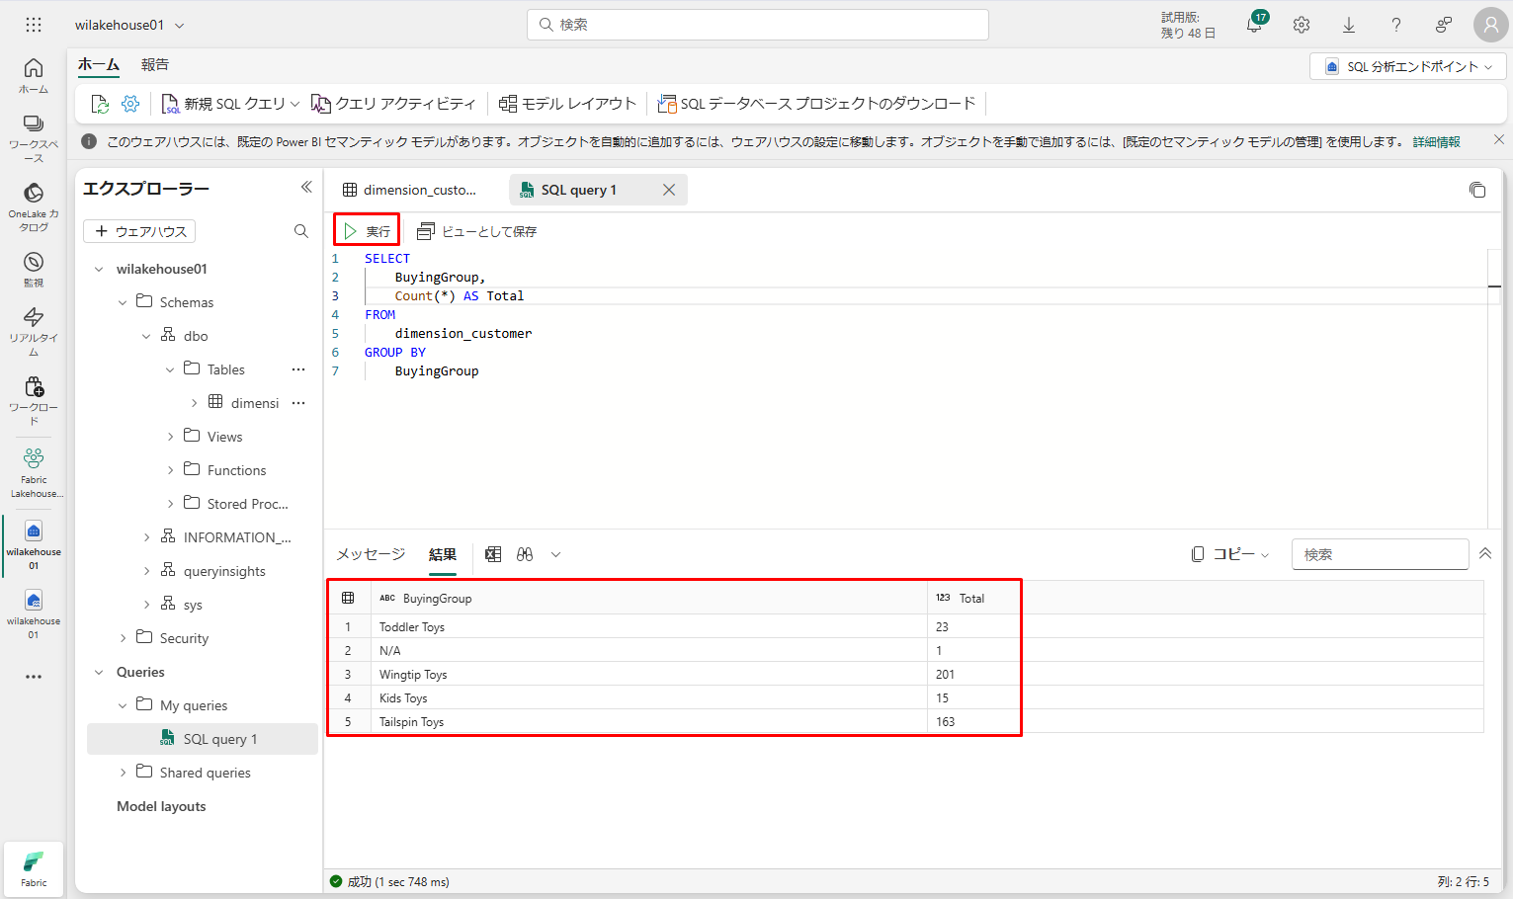
Task: Click the explorer search magnifier icon
Action: [x=301, y=231]
